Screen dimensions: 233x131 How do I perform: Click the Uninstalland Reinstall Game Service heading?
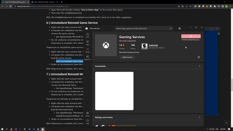[x=72, y=23]
